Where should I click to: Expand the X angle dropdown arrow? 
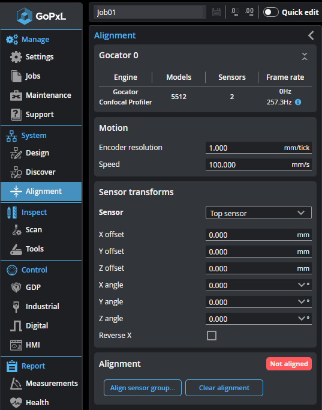coord(302,285)
